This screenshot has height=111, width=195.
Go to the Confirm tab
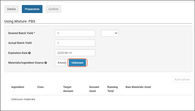(53, 9)
